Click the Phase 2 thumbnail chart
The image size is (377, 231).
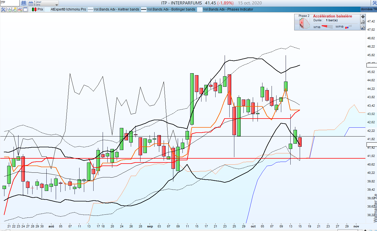pos(303,24)
